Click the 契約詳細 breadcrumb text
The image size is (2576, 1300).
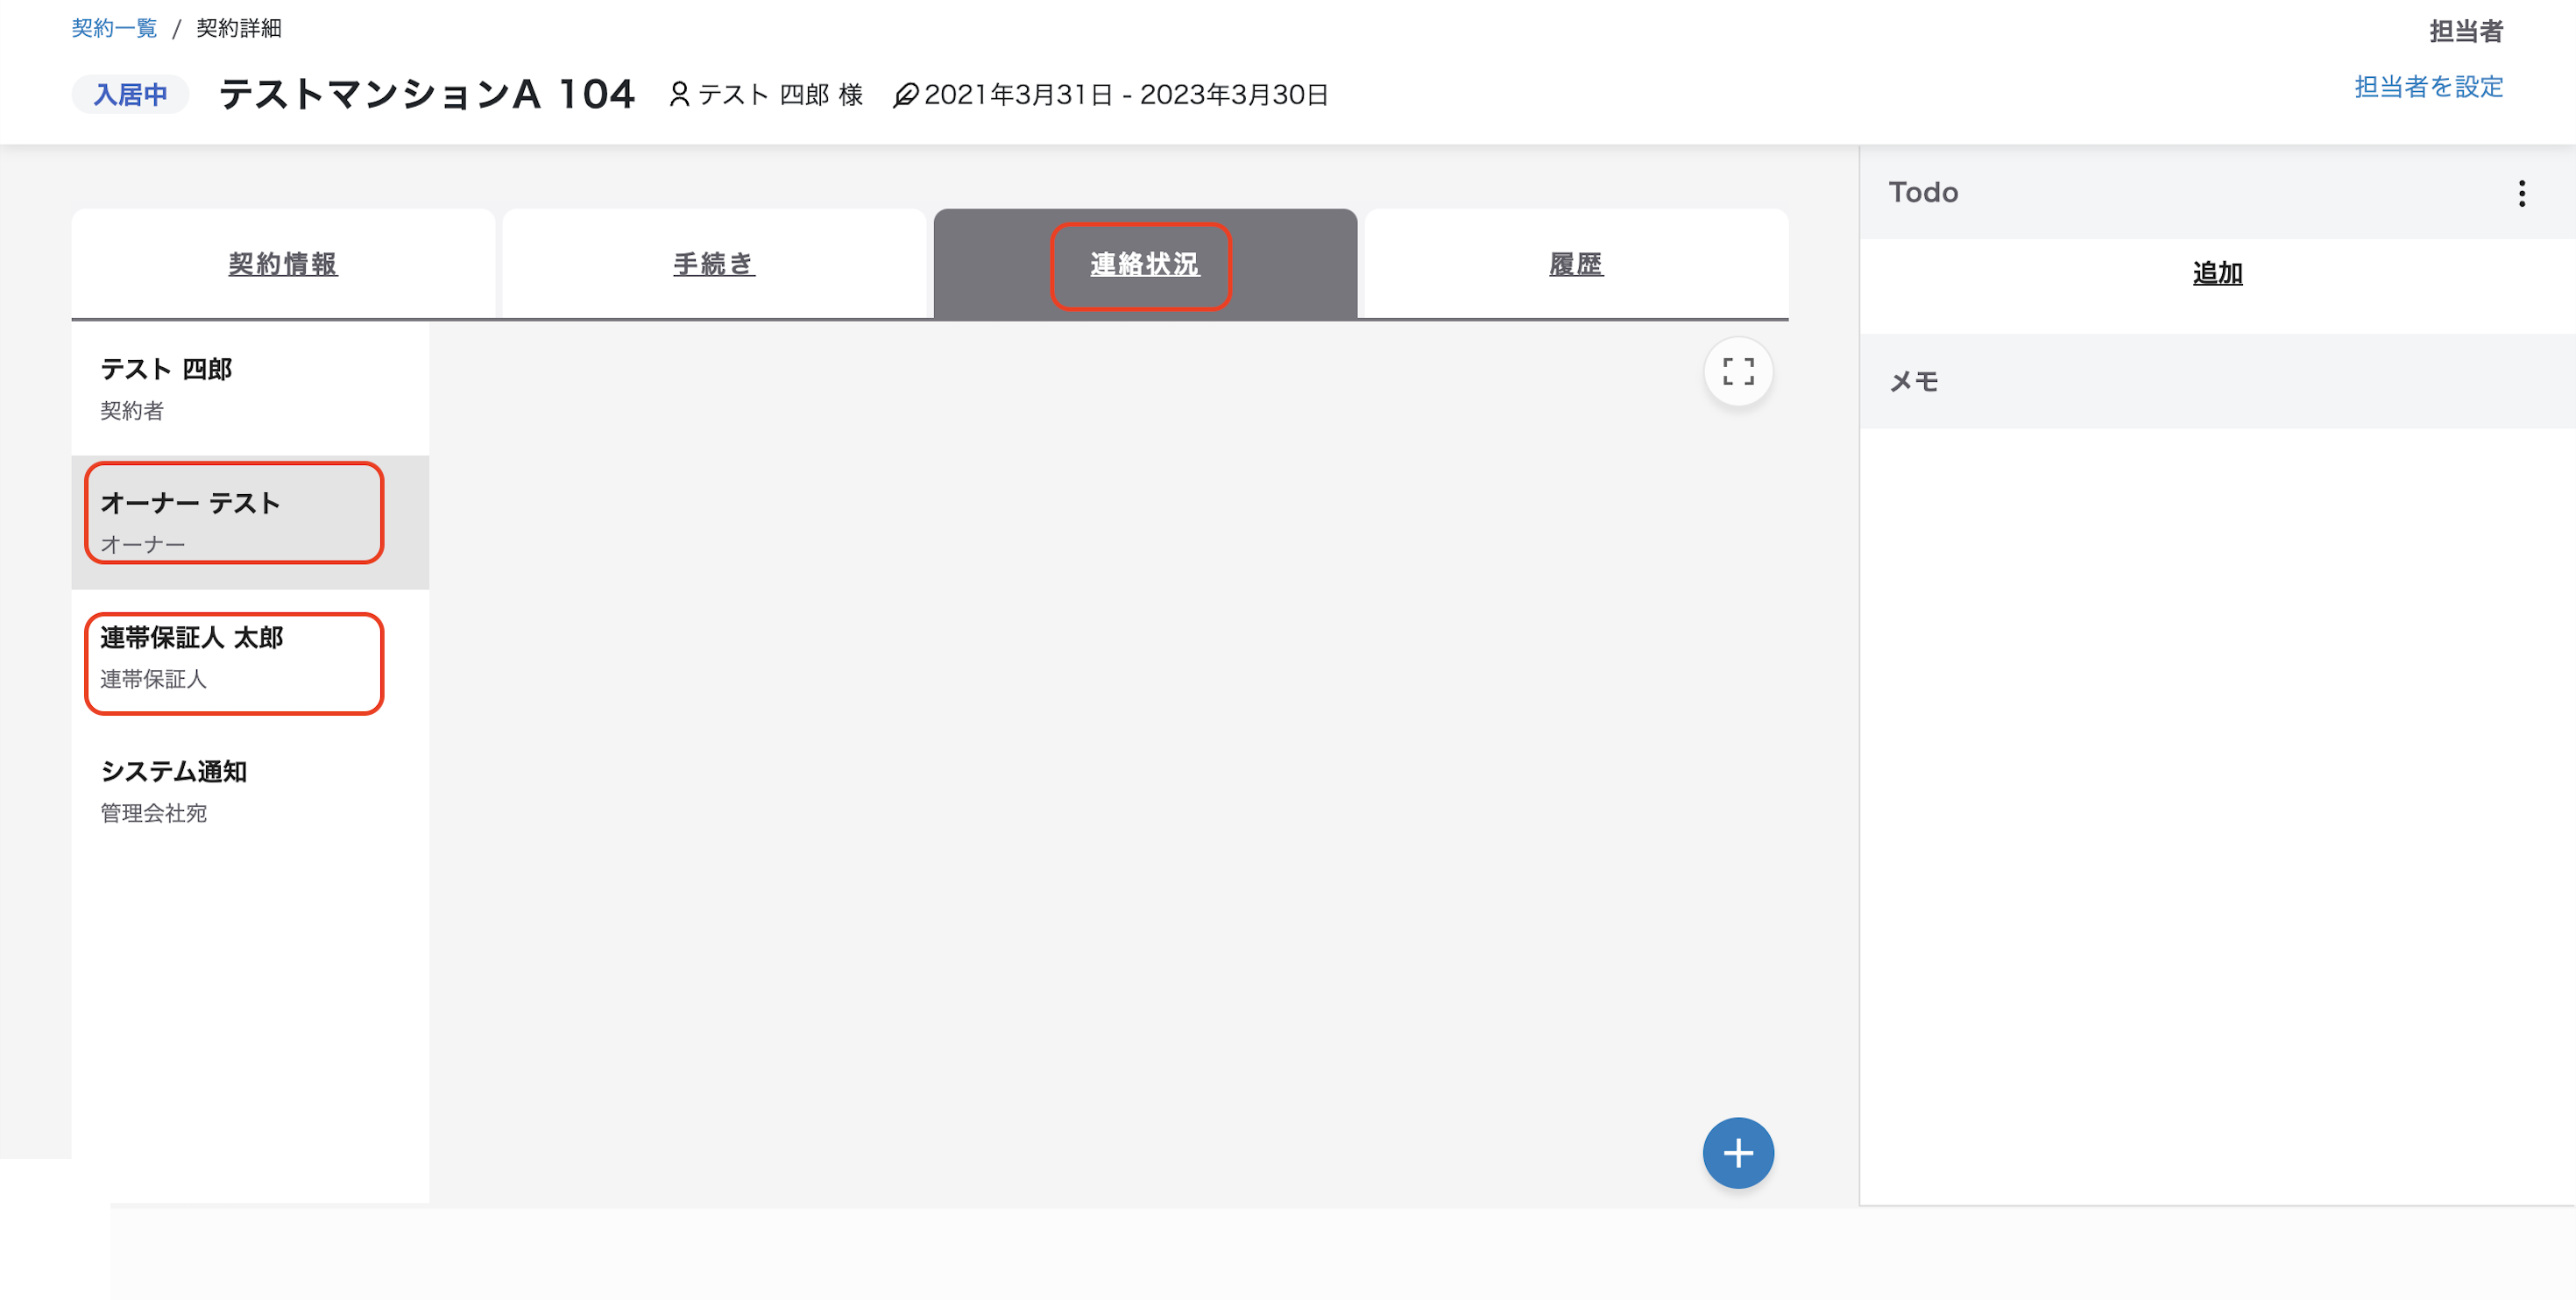239,28
